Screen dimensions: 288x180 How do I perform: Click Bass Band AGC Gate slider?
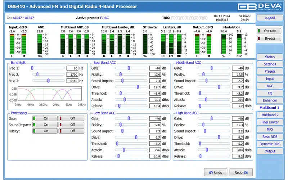pyautogui.click(x=131, y=68)
